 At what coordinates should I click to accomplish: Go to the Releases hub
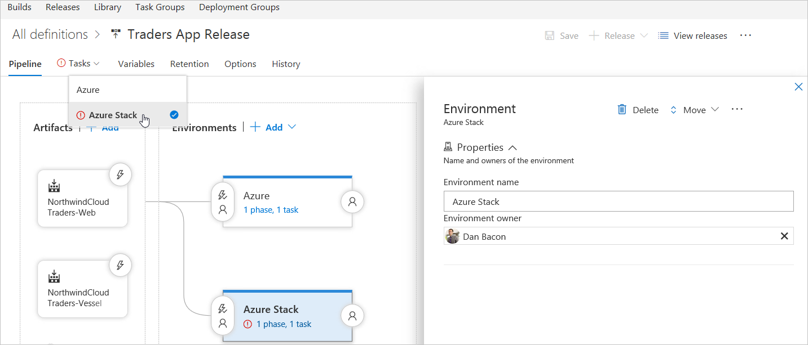pos(63,7)
